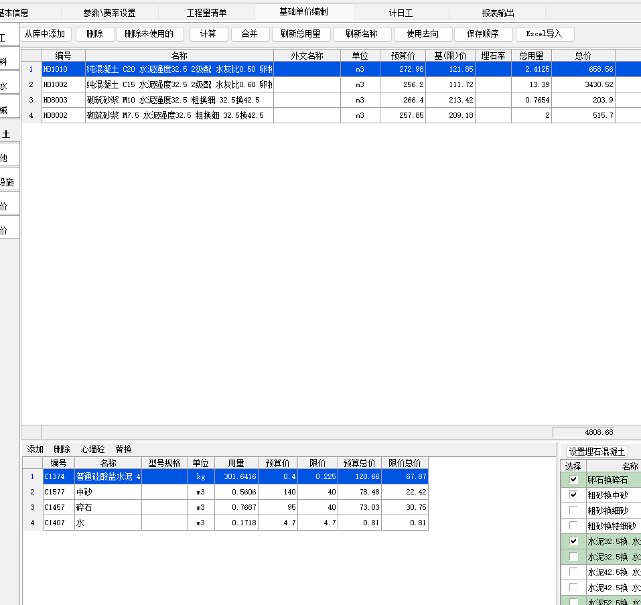Check the 粗砂换特细砂 option

pyautogui.click(x=573, y=526)
